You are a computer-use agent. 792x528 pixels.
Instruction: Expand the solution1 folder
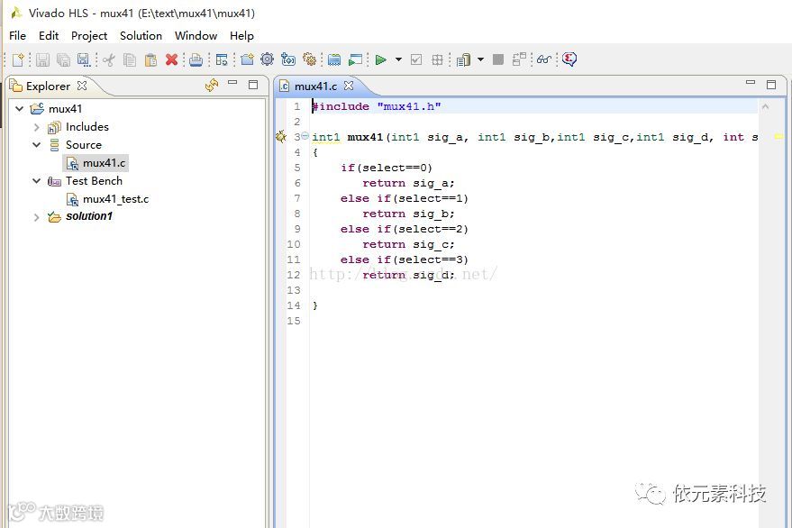point(36,217)
